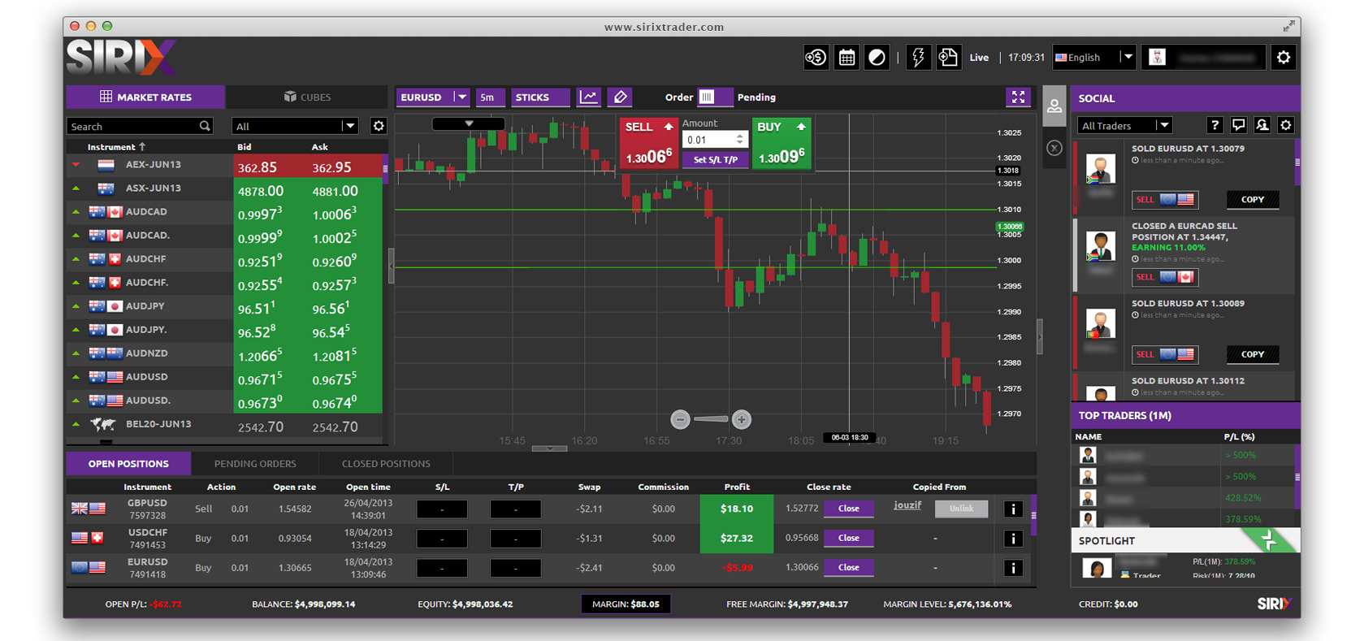Click the lightning bolt quick-trade icon
This screenshot has height=641, width=1364.
pyautogui.click(x=918, y=58)
